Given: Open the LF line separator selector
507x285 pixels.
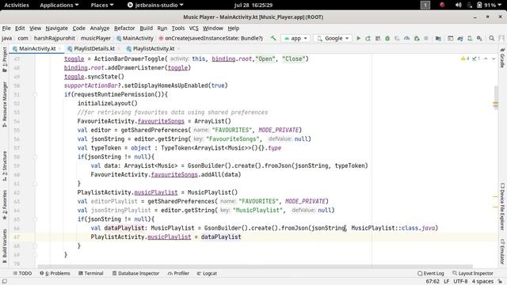Looking at the screenshot, I should point(447,281).
